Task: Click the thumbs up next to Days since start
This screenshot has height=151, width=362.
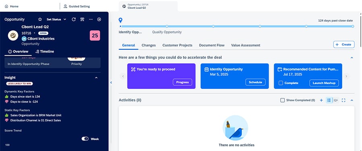Action: (x=6, y=97)
